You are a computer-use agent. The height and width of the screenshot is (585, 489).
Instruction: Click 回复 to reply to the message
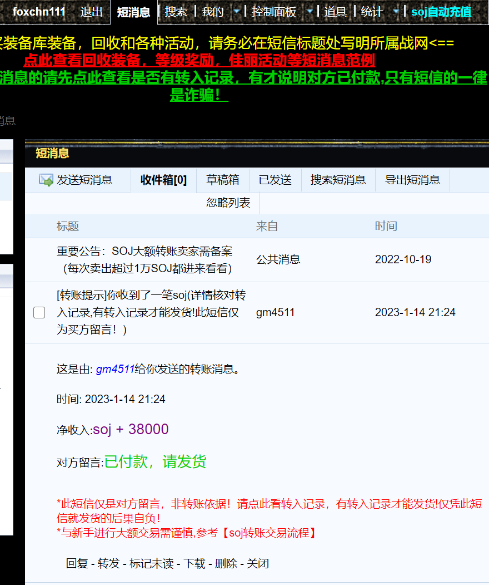[x=77, y=563]
